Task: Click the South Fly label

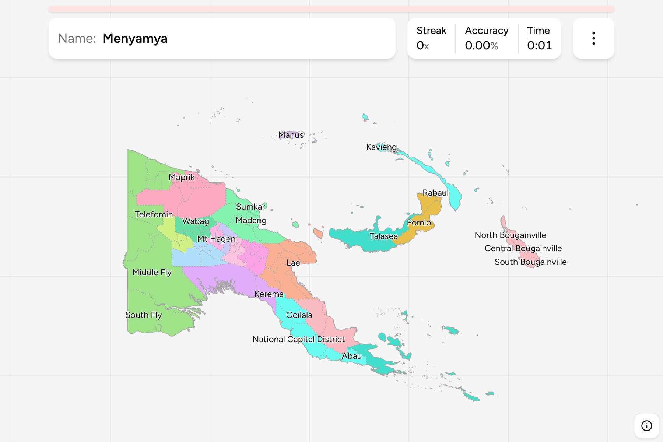Action: click(x=143, y=315)
